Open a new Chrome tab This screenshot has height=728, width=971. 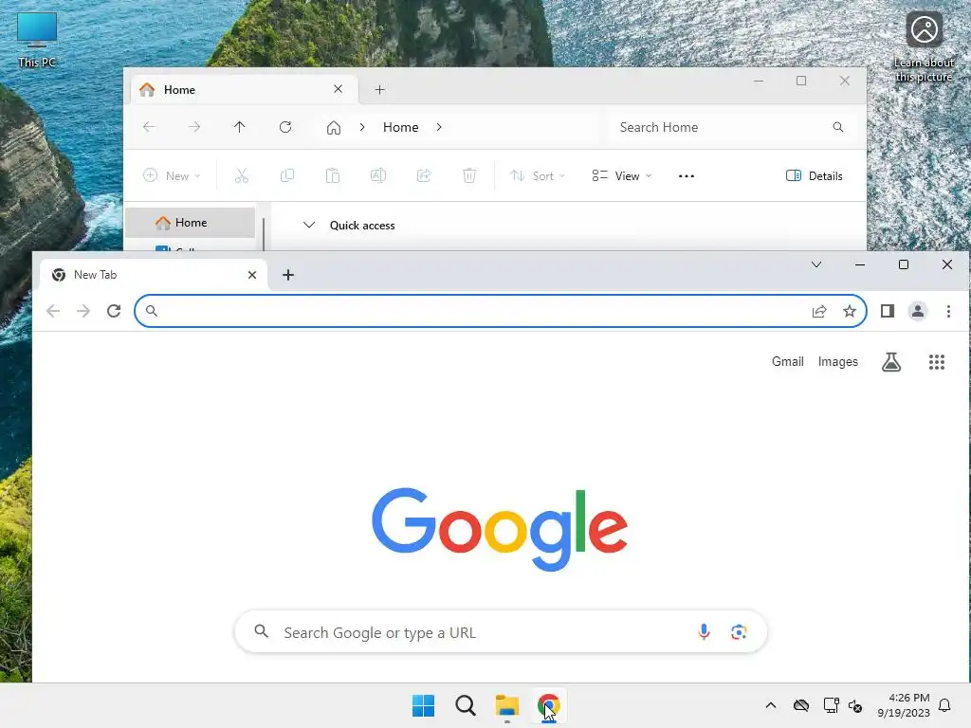click(288, 275)
